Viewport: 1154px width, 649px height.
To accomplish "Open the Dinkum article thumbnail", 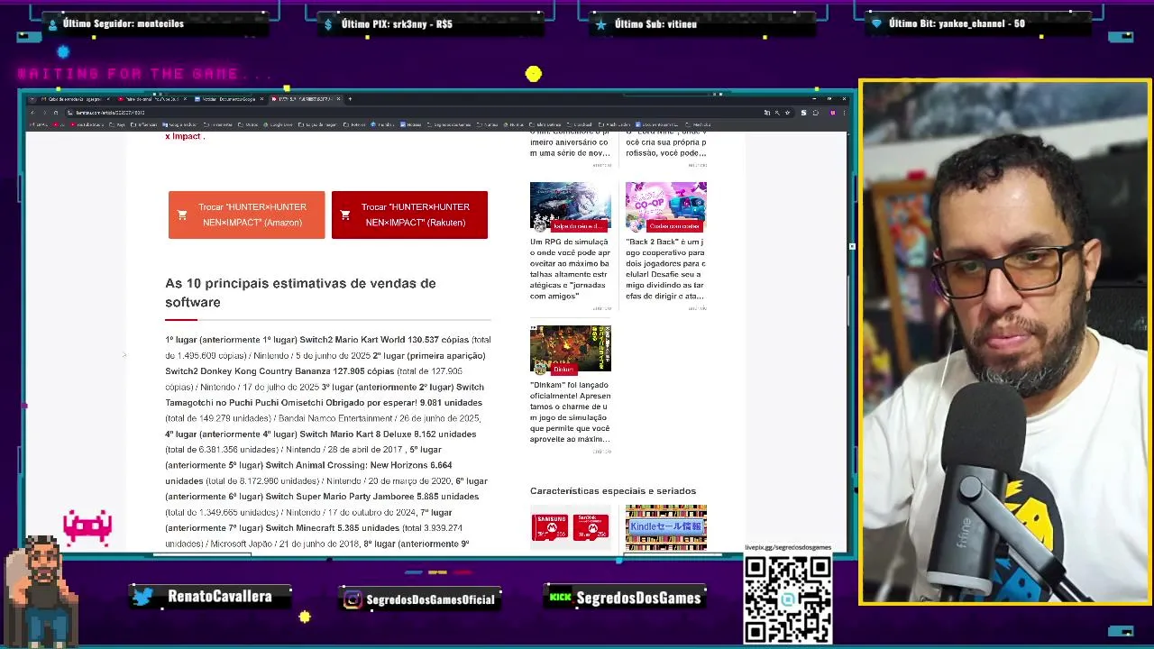I will [x=570, y=349].
